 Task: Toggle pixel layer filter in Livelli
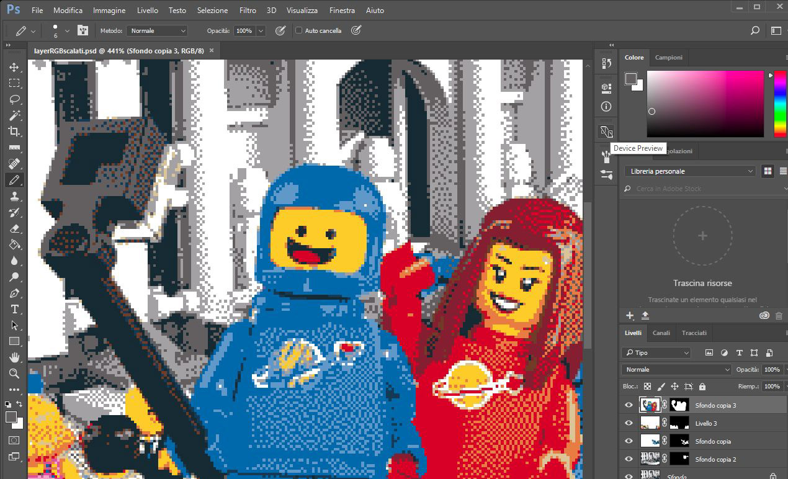coord(709,352)
